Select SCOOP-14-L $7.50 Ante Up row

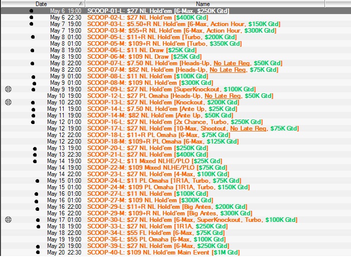click(x=175, y=109)
